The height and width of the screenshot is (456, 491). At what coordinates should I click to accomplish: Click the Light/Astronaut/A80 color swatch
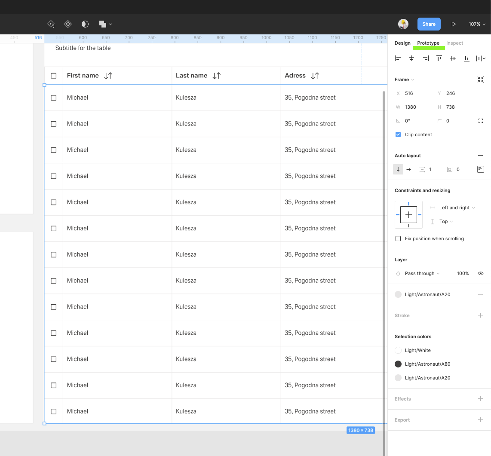[398, 364]
